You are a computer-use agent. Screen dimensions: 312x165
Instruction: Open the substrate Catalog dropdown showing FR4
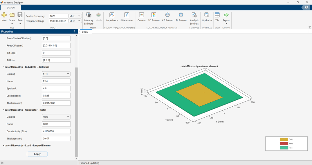pyautogui.click(x=56, y=74)
